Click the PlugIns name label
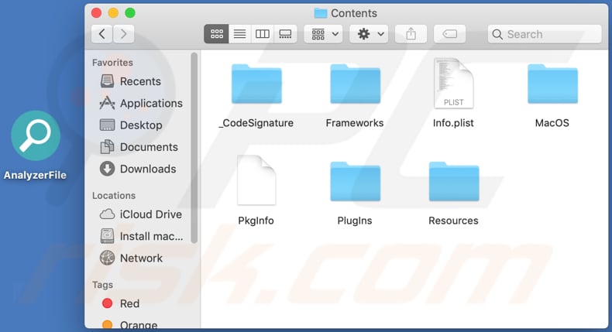612x332 pixels. (x=355, y=221)
